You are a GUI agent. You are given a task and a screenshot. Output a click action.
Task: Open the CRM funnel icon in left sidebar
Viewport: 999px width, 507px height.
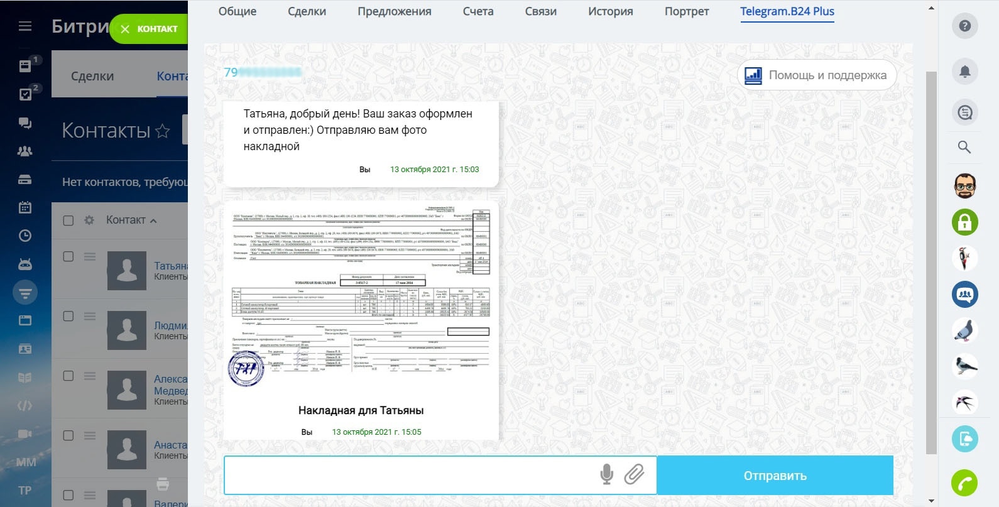(x=25, y=292)
